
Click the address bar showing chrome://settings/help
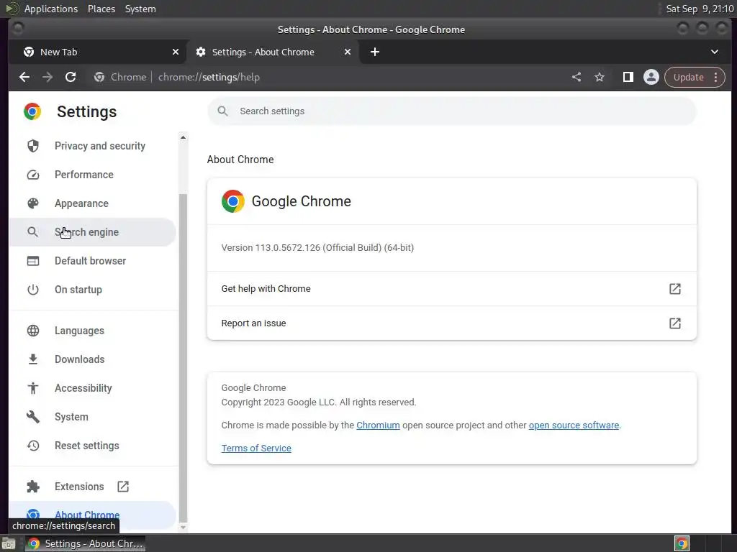329,77
